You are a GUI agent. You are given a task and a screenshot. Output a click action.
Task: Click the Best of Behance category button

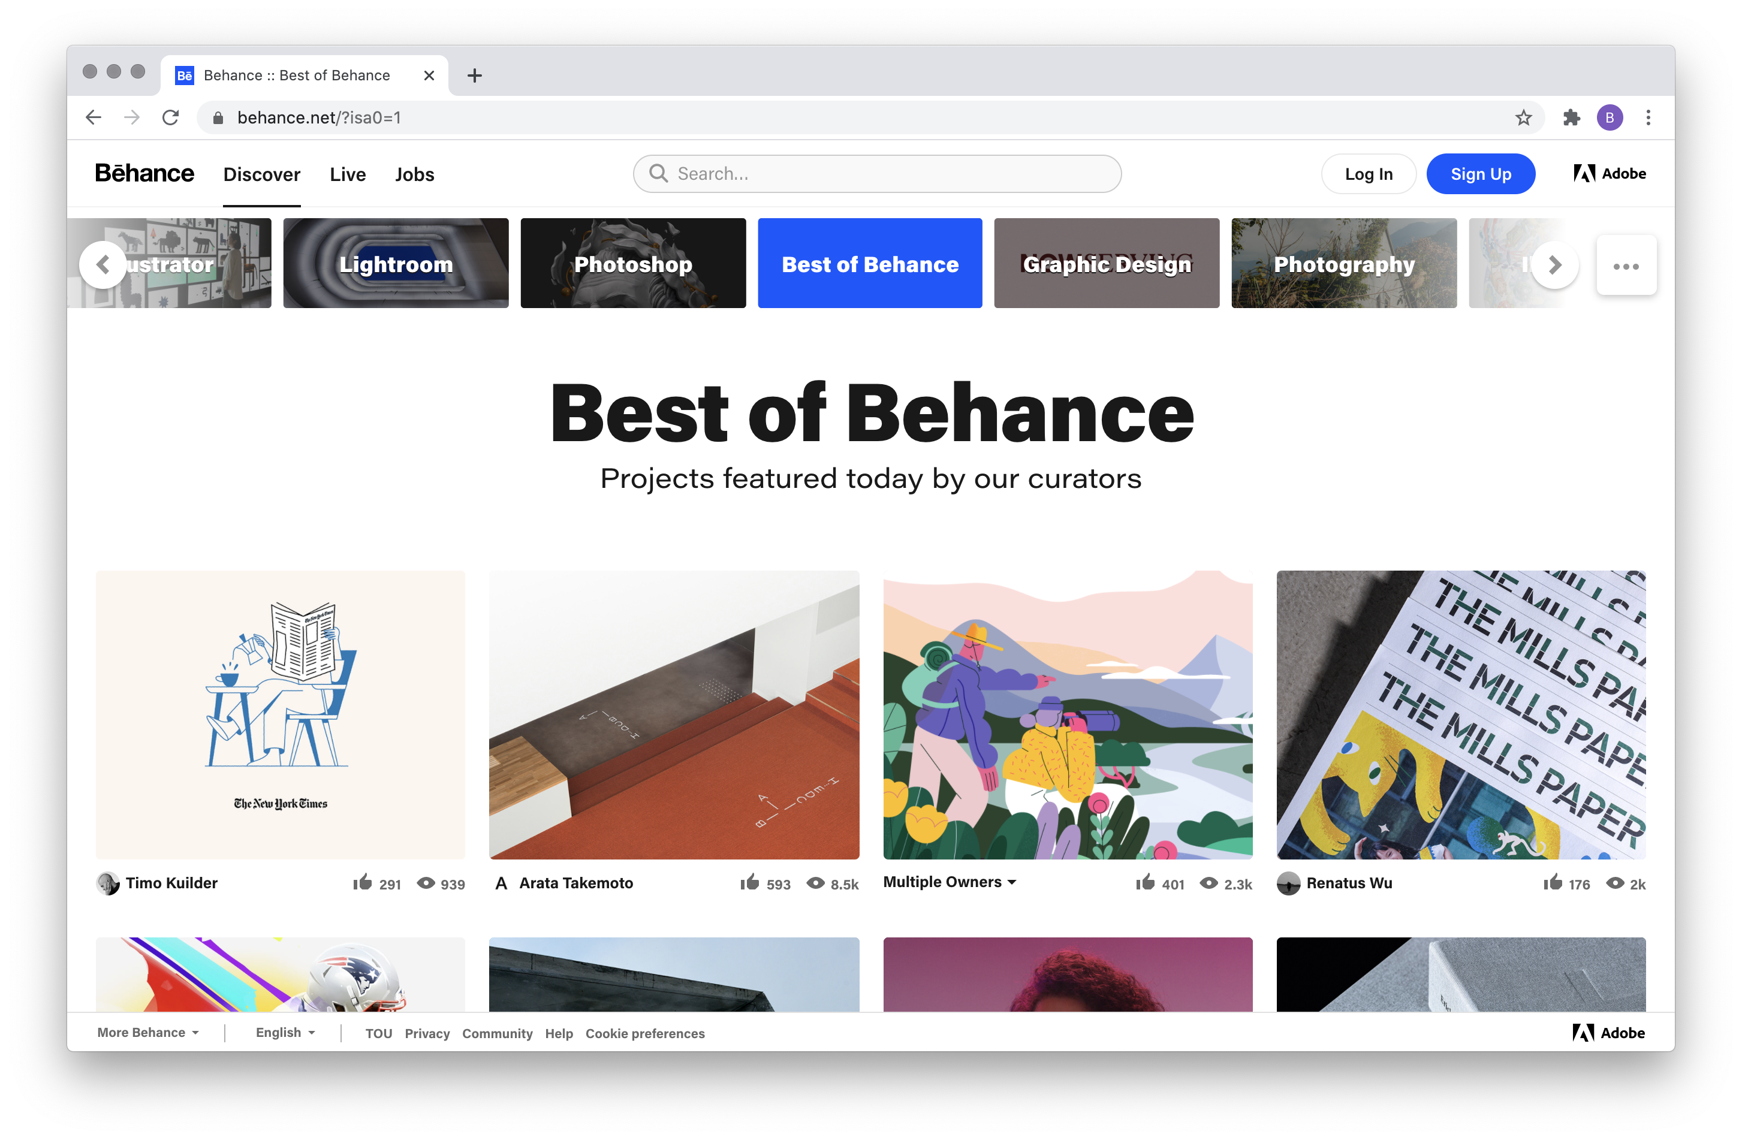pyautogui.click(x=870, y=262)
